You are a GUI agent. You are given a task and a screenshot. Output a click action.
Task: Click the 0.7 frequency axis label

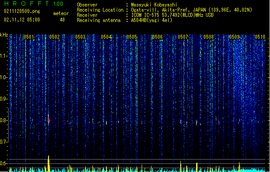coord(4,142)
